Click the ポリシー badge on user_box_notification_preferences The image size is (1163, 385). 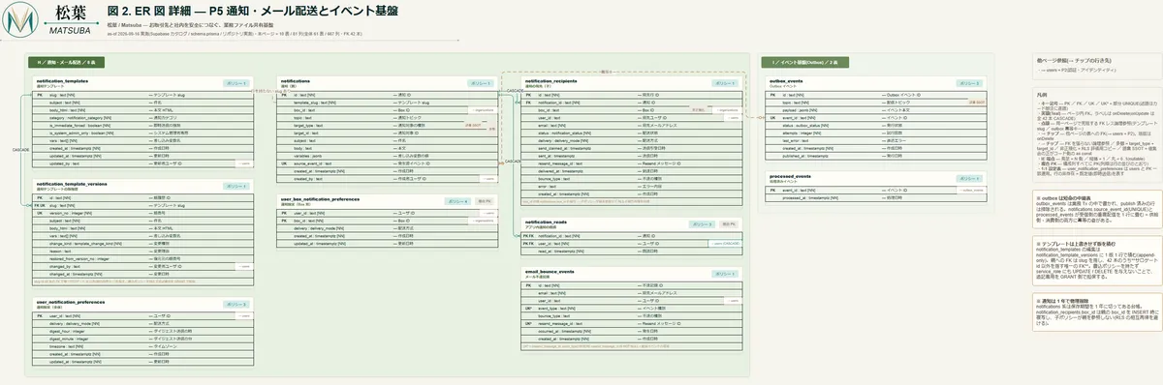pos(457,201)
